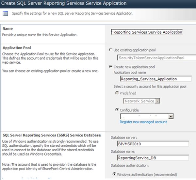Click the Application Pool section heading

17,48
